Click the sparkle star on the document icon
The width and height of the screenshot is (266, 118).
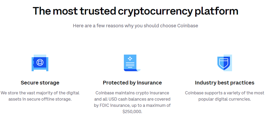pos(130,58)
